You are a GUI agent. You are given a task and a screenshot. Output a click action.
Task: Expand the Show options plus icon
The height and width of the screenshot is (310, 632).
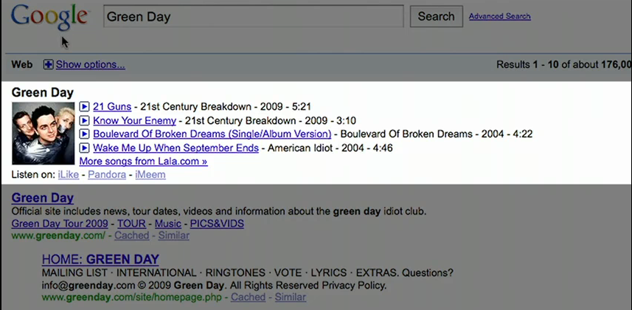49,65
